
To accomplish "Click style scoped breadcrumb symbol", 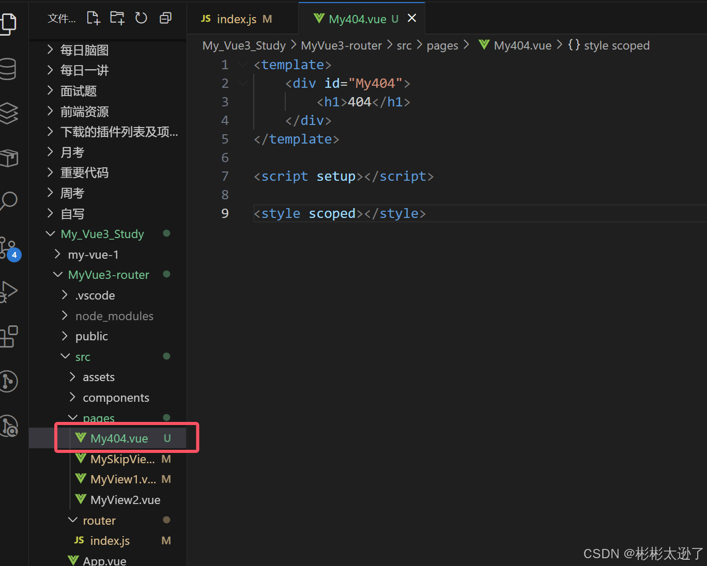I will click(x=609, y=45).
